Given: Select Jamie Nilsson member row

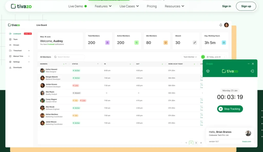Looking at the screenshot, I should (x=120, y=123).
